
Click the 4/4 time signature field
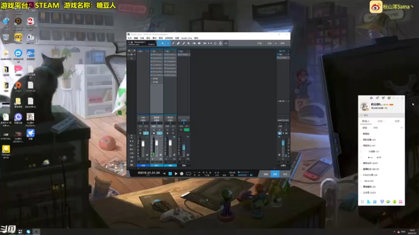click(x=217, y=173)
